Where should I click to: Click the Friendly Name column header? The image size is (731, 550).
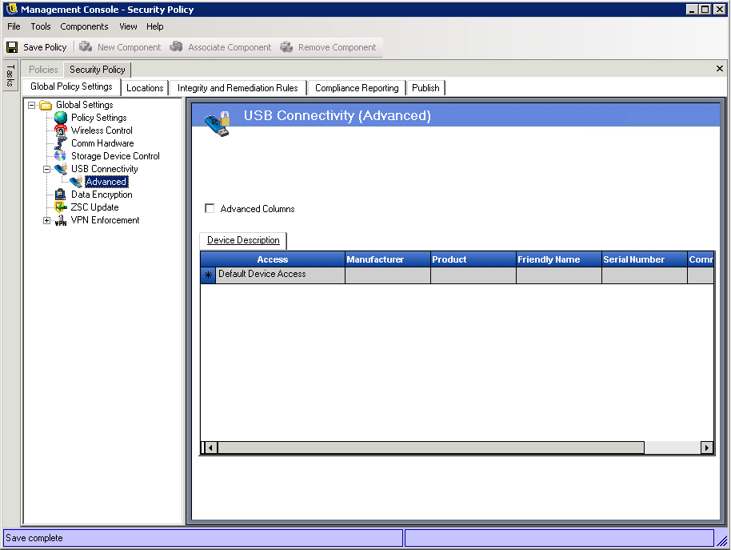pos(559,259)
